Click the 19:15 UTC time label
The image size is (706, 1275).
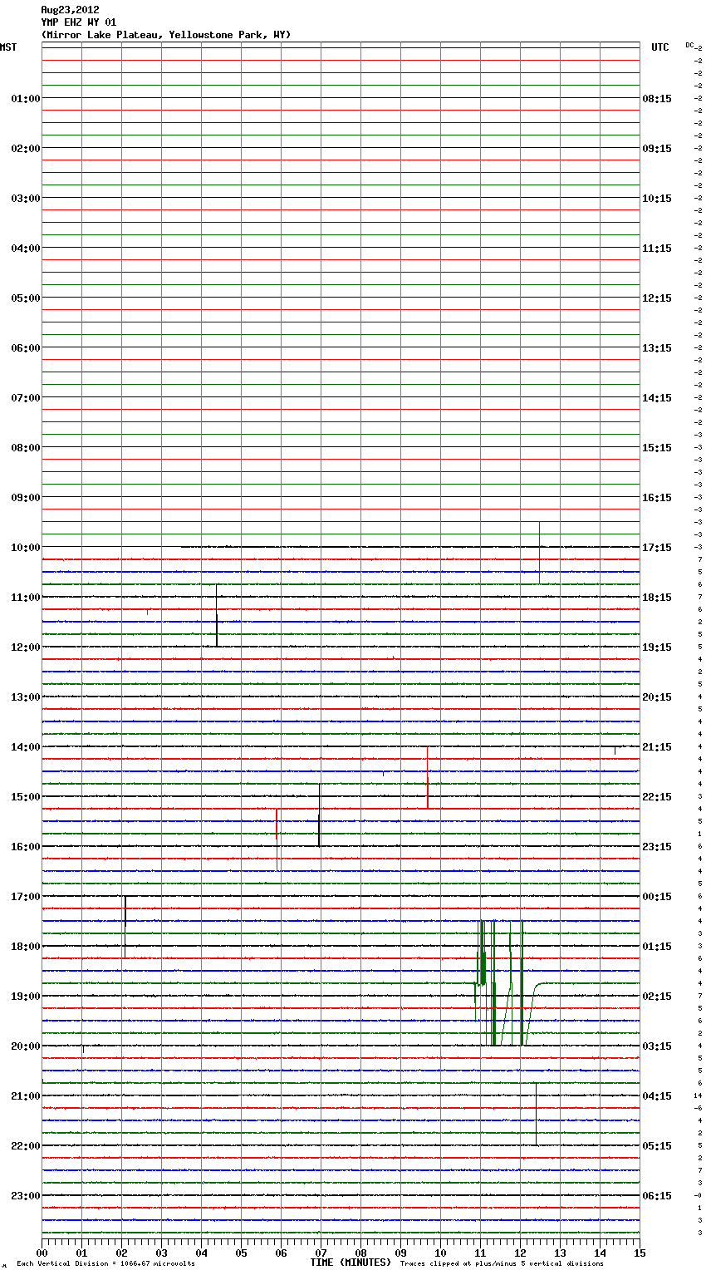tap(657, 647)
